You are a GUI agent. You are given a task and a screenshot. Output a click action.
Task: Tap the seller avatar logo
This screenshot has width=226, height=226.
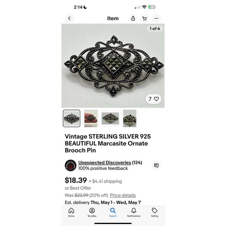pos(71,165)
